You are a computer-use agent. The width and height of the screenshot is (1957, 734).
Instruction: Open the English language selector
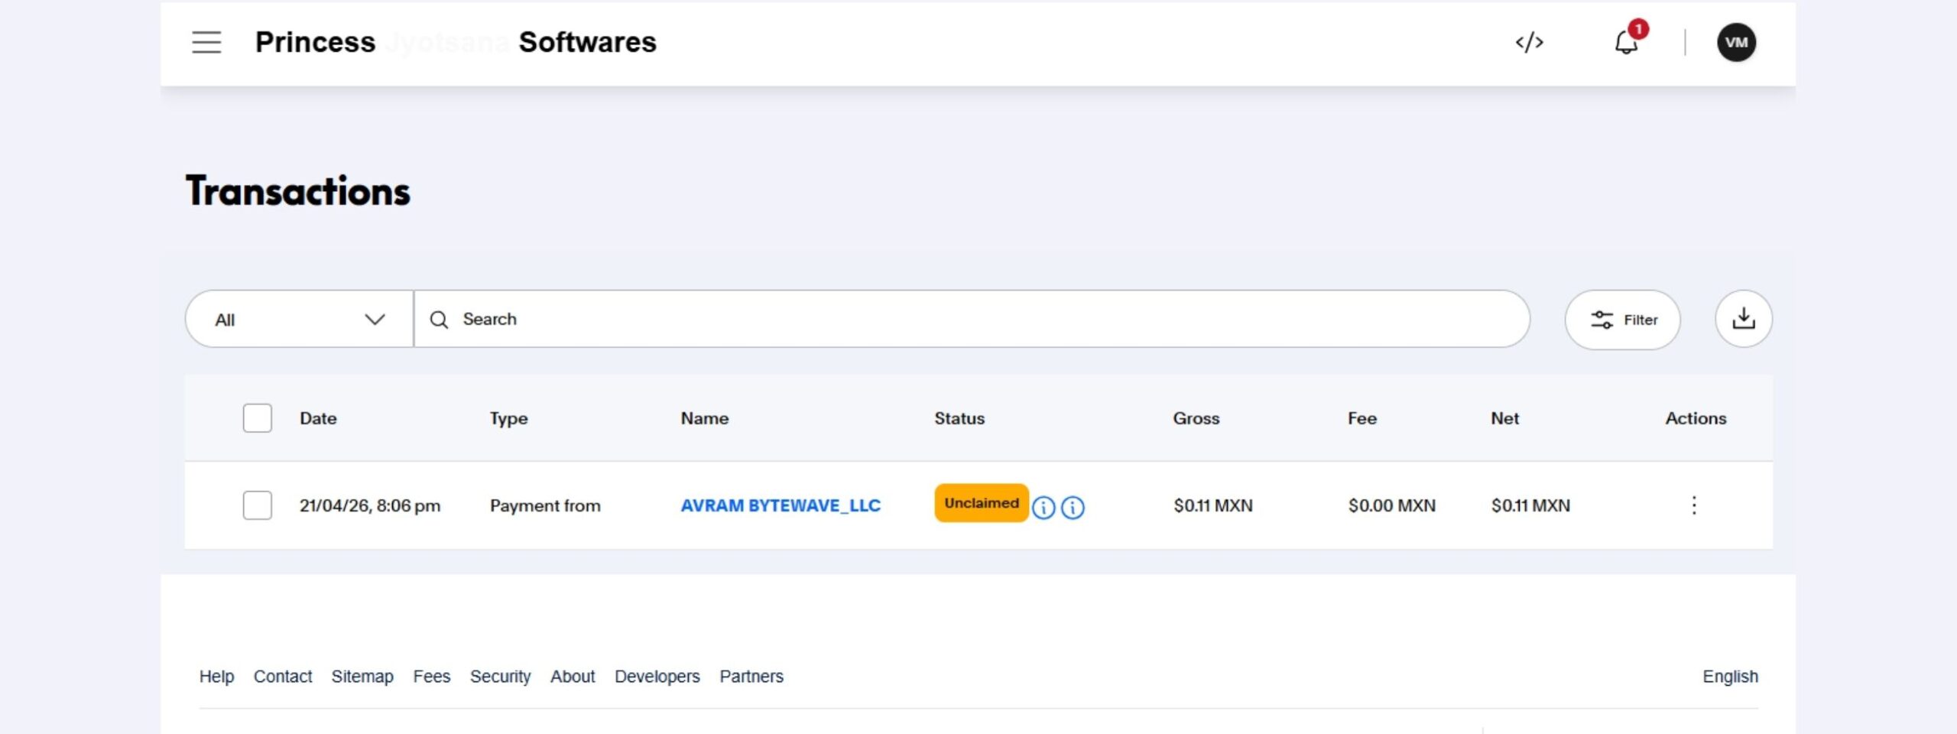pyautogui.click(x=1730, y=677)
